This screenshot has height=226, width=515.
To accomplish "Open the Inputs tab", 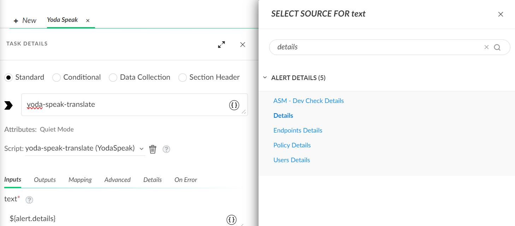I will pyautogui.click(x=13, y=179).
